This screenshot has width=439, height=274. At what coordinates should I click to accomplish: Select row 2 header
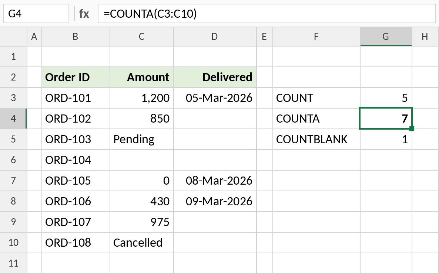(x=13, y=78)
